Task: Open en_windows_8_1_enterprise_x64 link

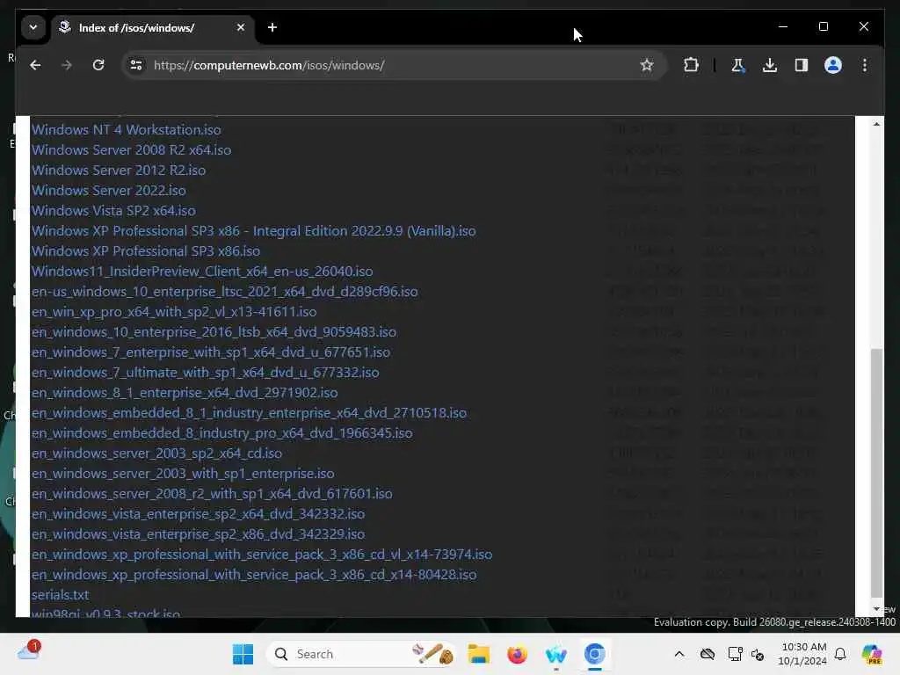Action: (185, 393)
